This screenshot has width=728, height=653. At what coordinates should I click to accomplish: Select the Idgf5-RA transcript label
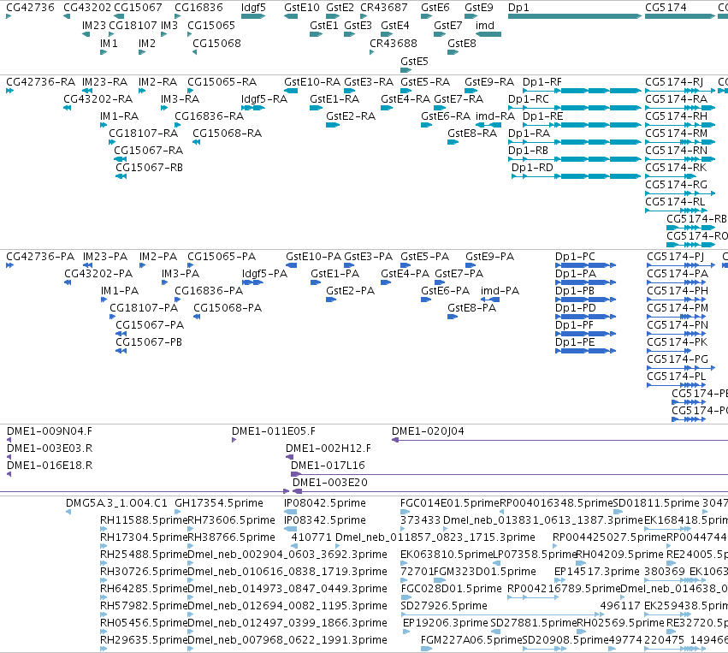coord(264,99)
